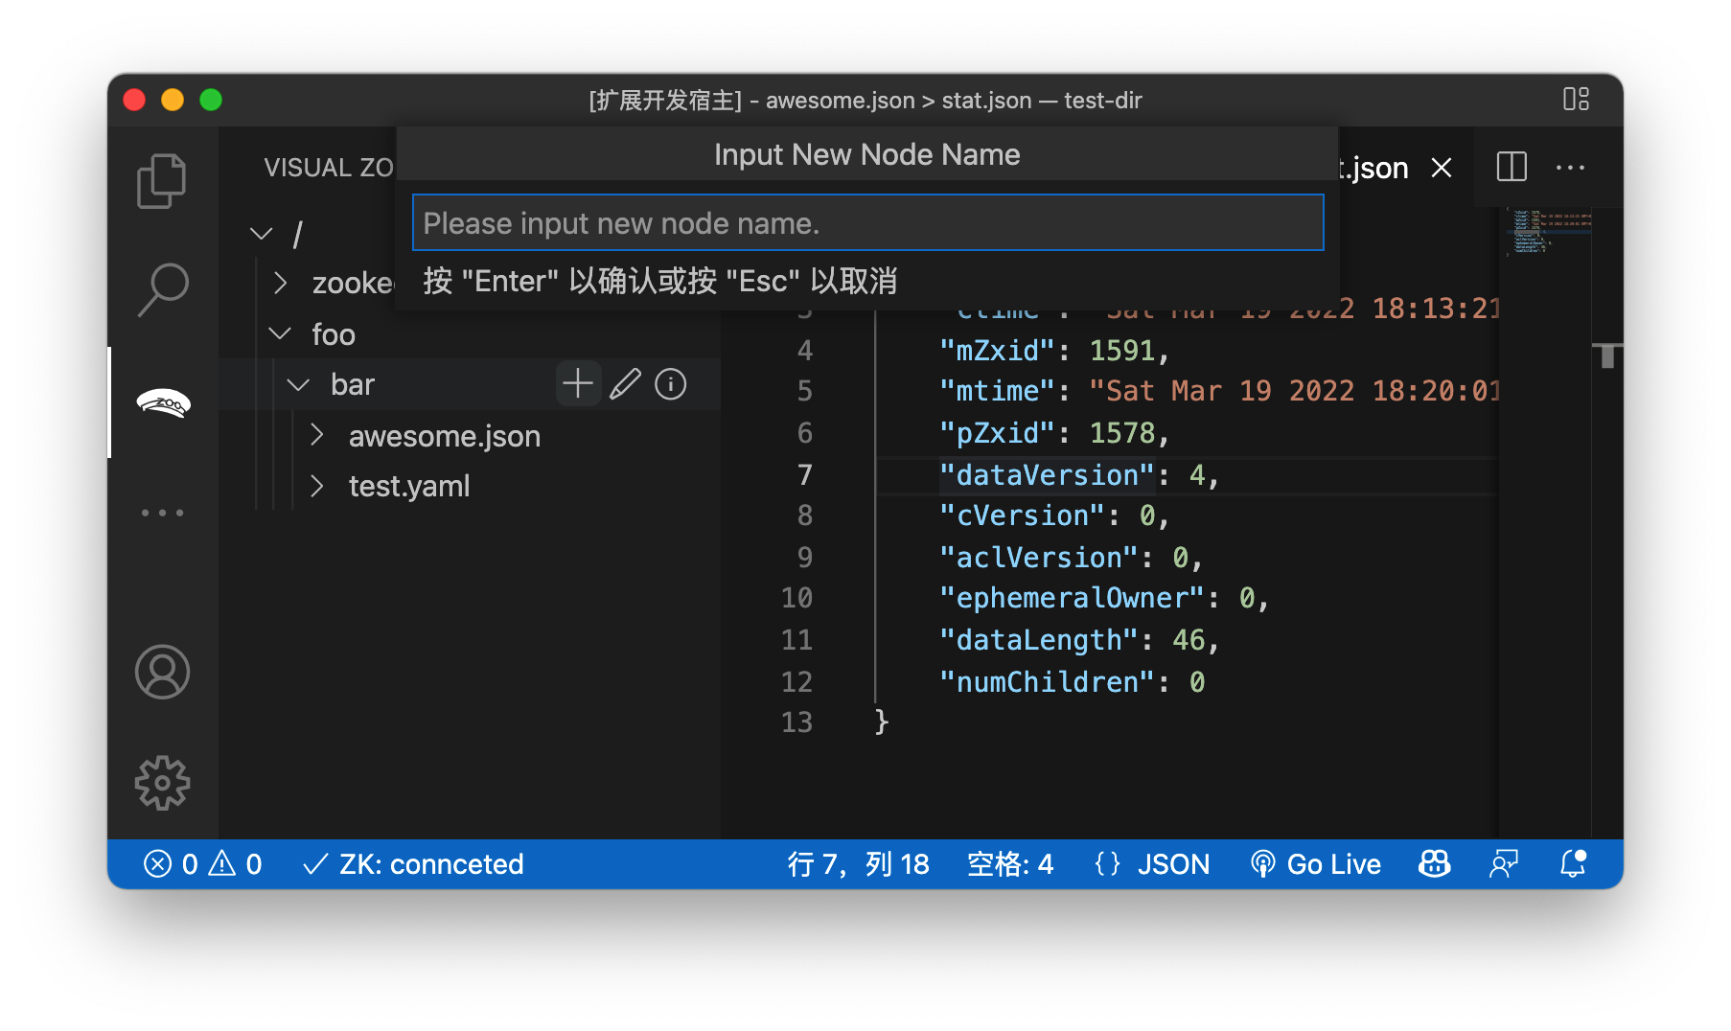Collapse the root / node

[261, 233]
